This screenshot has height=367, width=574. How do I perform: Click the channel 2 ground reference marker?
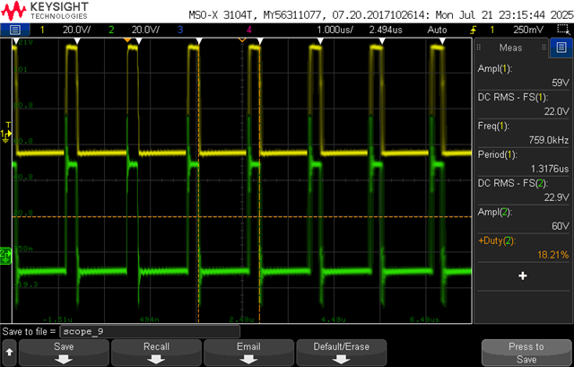[x=5, y=256]
